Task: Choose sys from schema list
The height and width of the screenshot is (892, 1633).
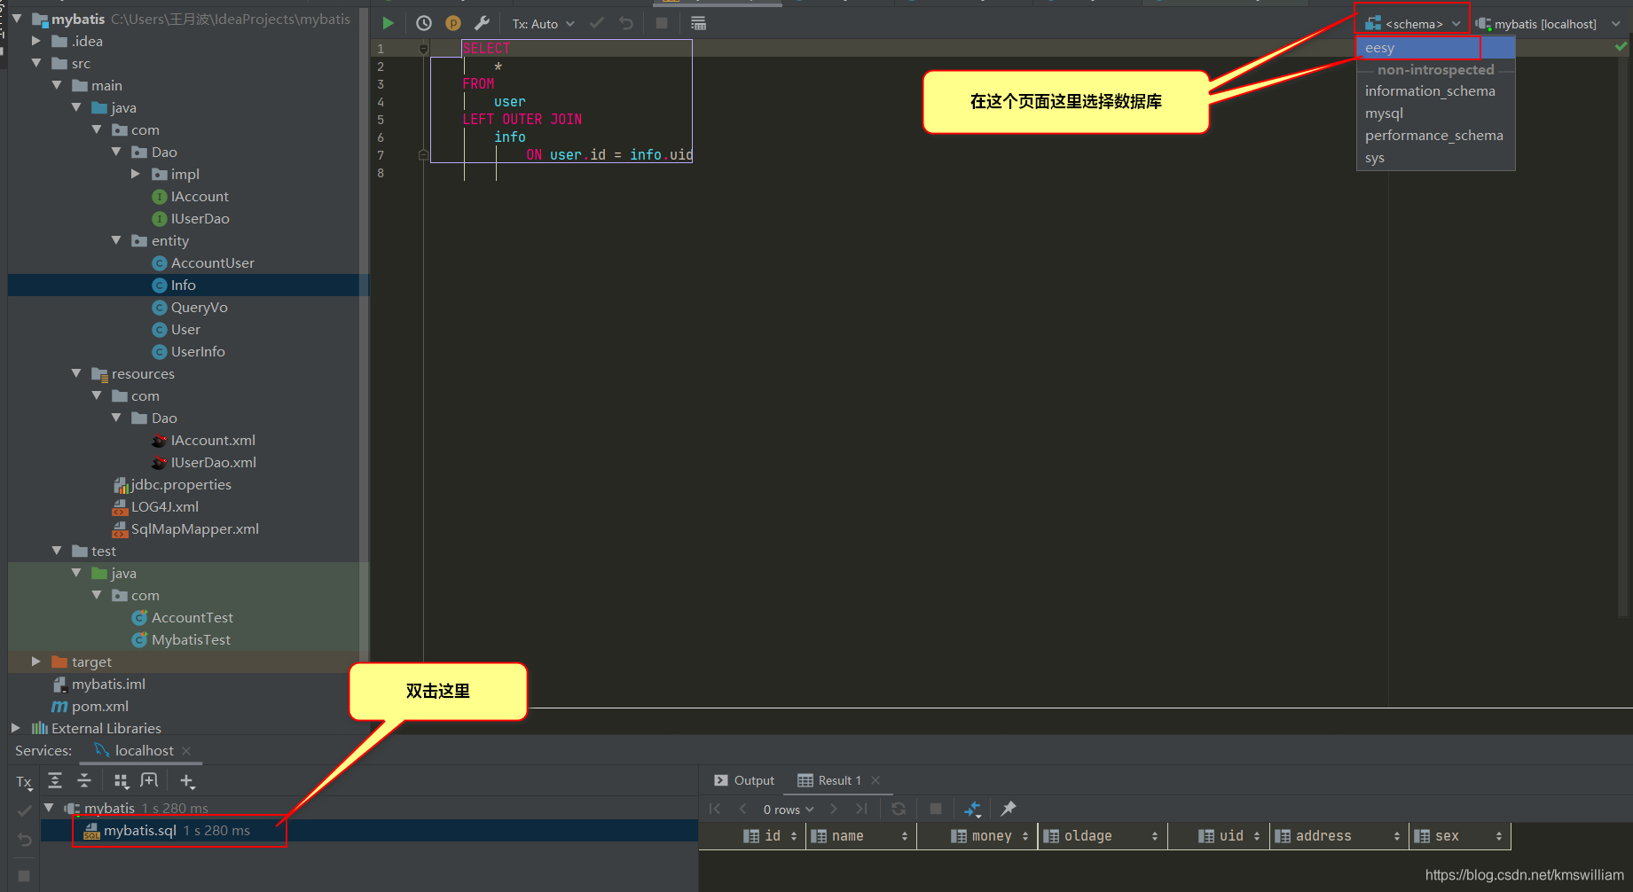Action: point(1435,158)
